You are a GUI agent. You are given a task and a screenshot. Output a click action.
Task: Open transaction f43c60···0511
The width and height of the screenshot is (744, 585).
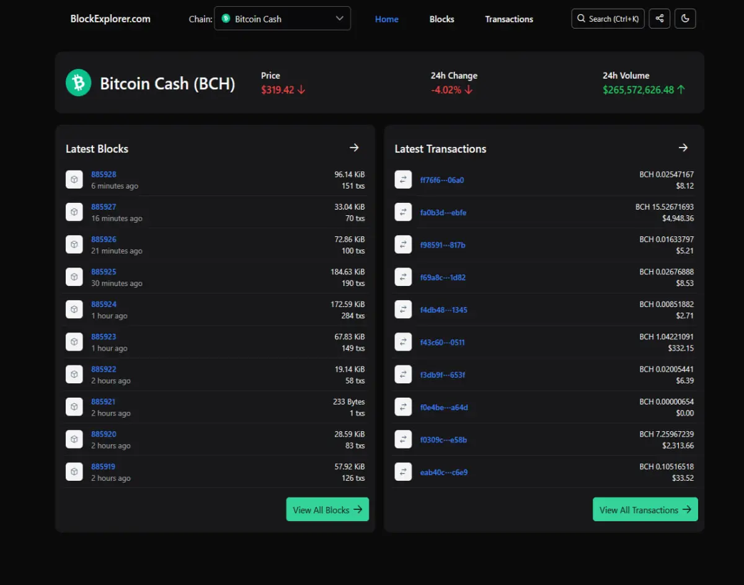click(x=442, y=342)
